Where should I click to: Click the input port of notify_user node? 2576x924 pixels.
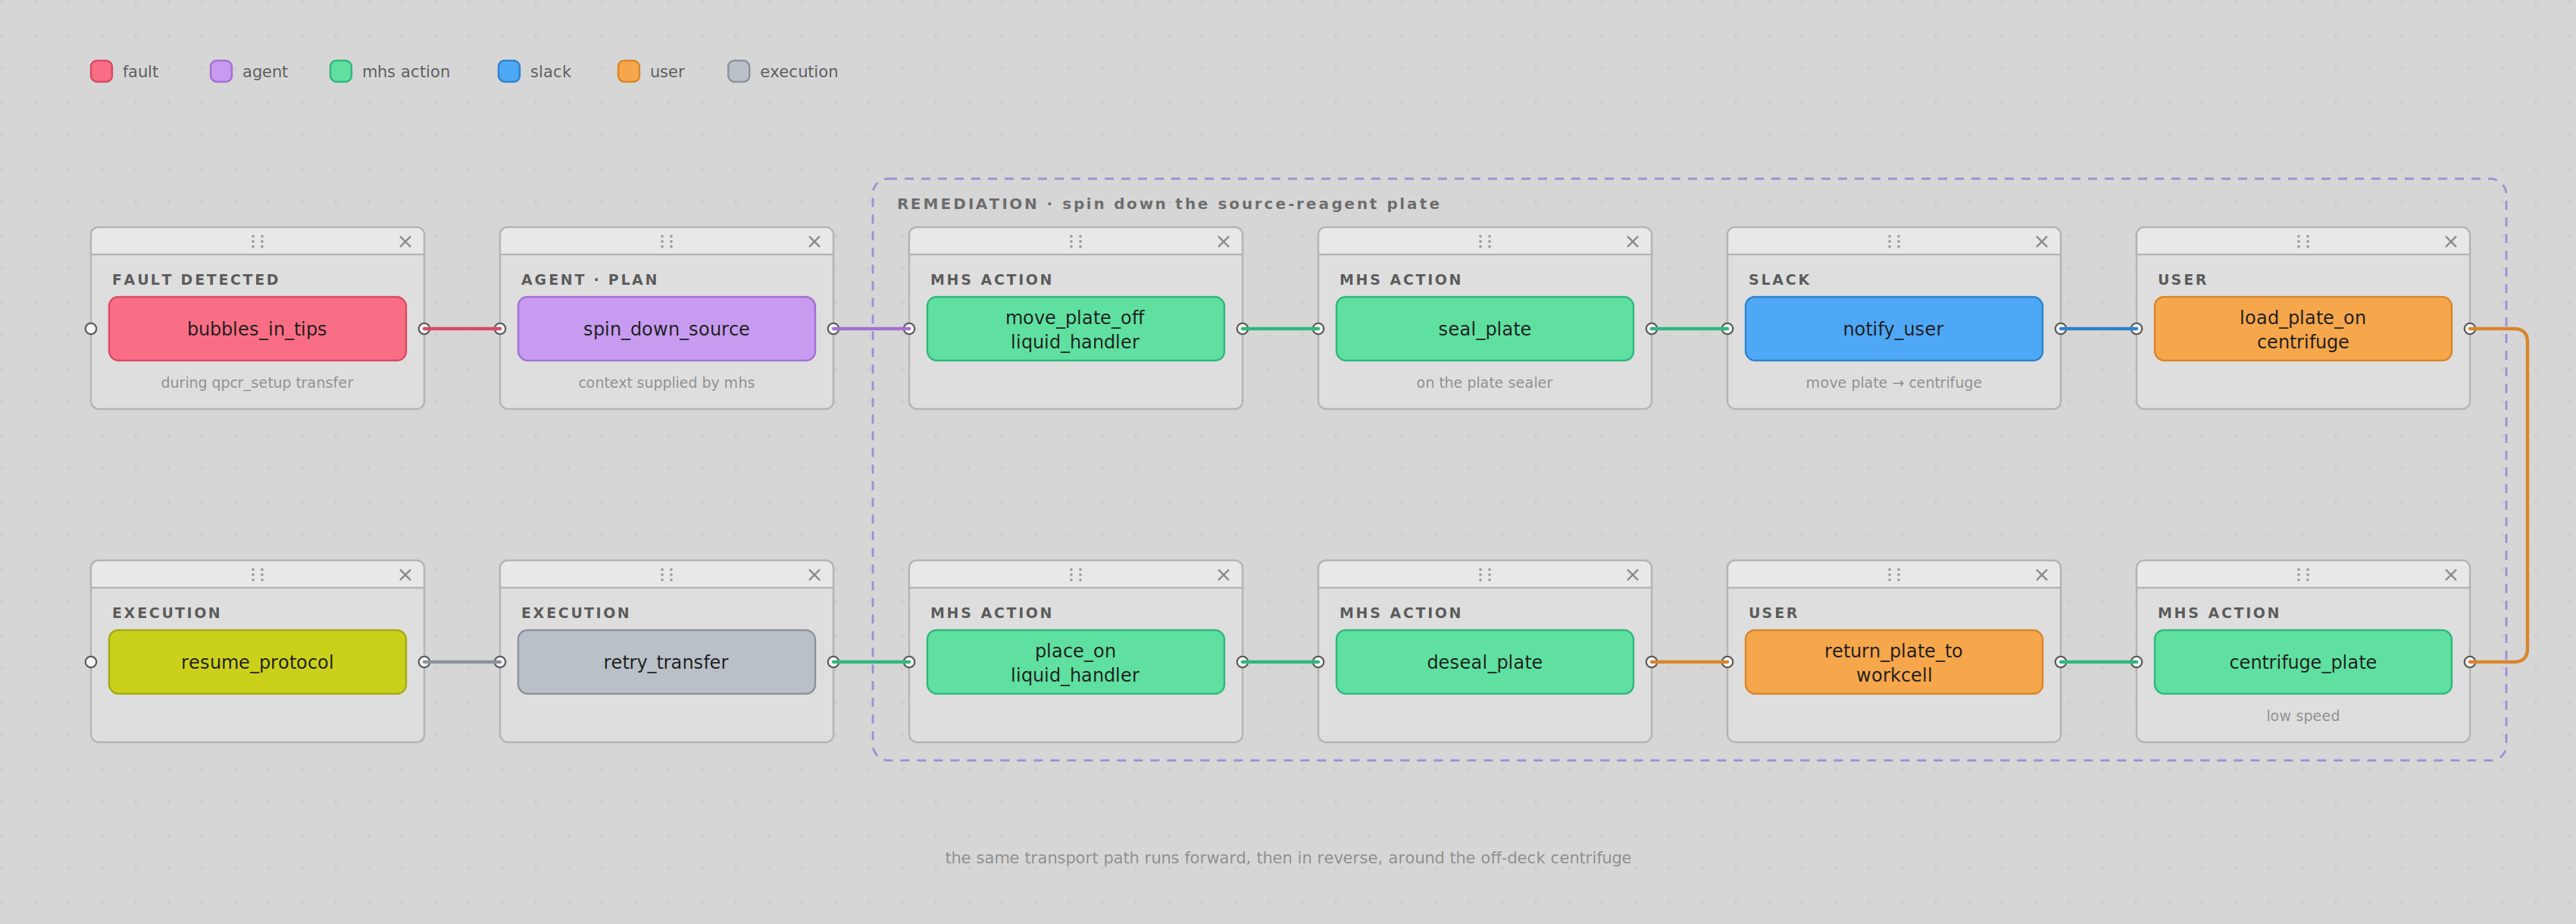click(x=1727, y=329)
